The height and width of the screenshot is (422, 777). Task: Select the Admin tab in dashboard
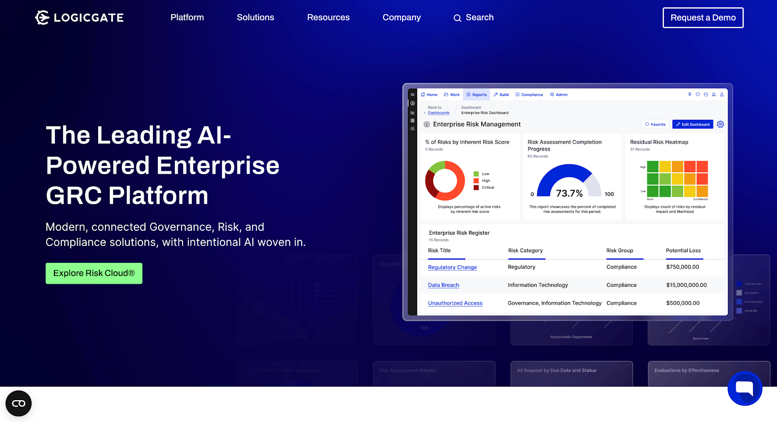tap(558, 95)
